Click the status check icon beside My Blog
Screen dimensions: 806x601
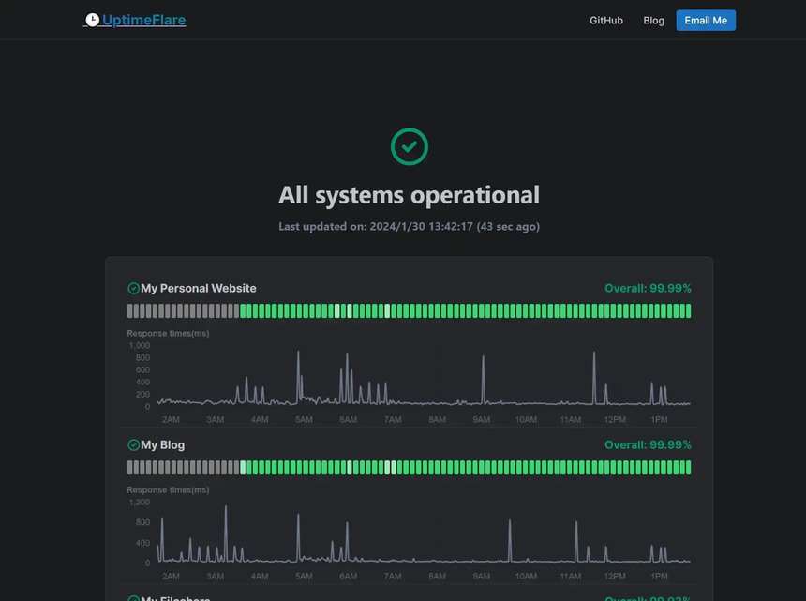[133, 444]
